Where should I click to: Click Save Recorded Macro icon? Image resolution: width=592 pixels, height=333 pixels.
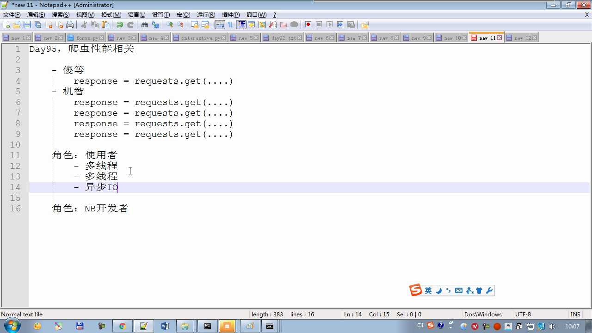[351, 25]
